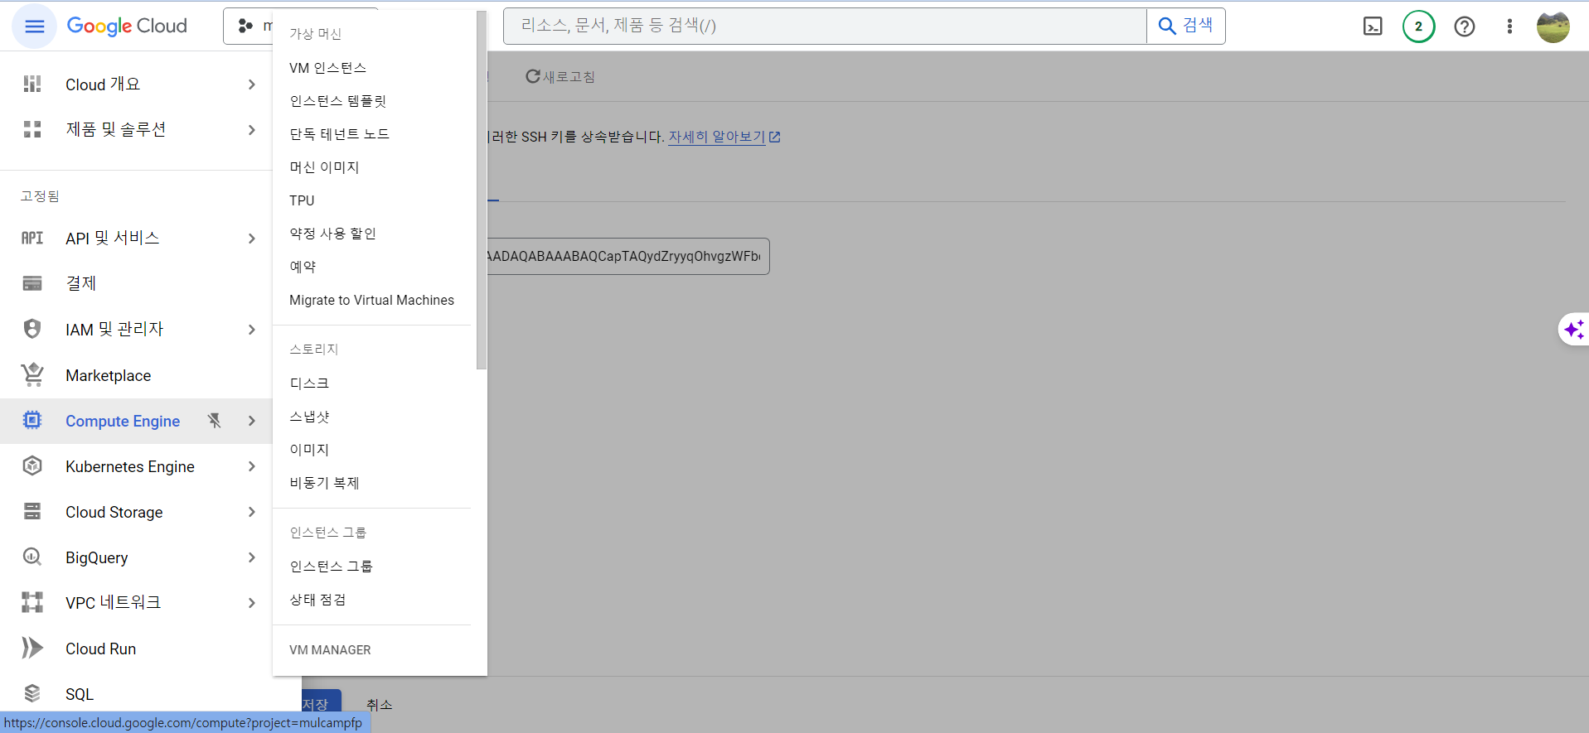Unpin Compute Engine from the menu
Viewport: 1589px width, 733px height.
tap(214, 421)
